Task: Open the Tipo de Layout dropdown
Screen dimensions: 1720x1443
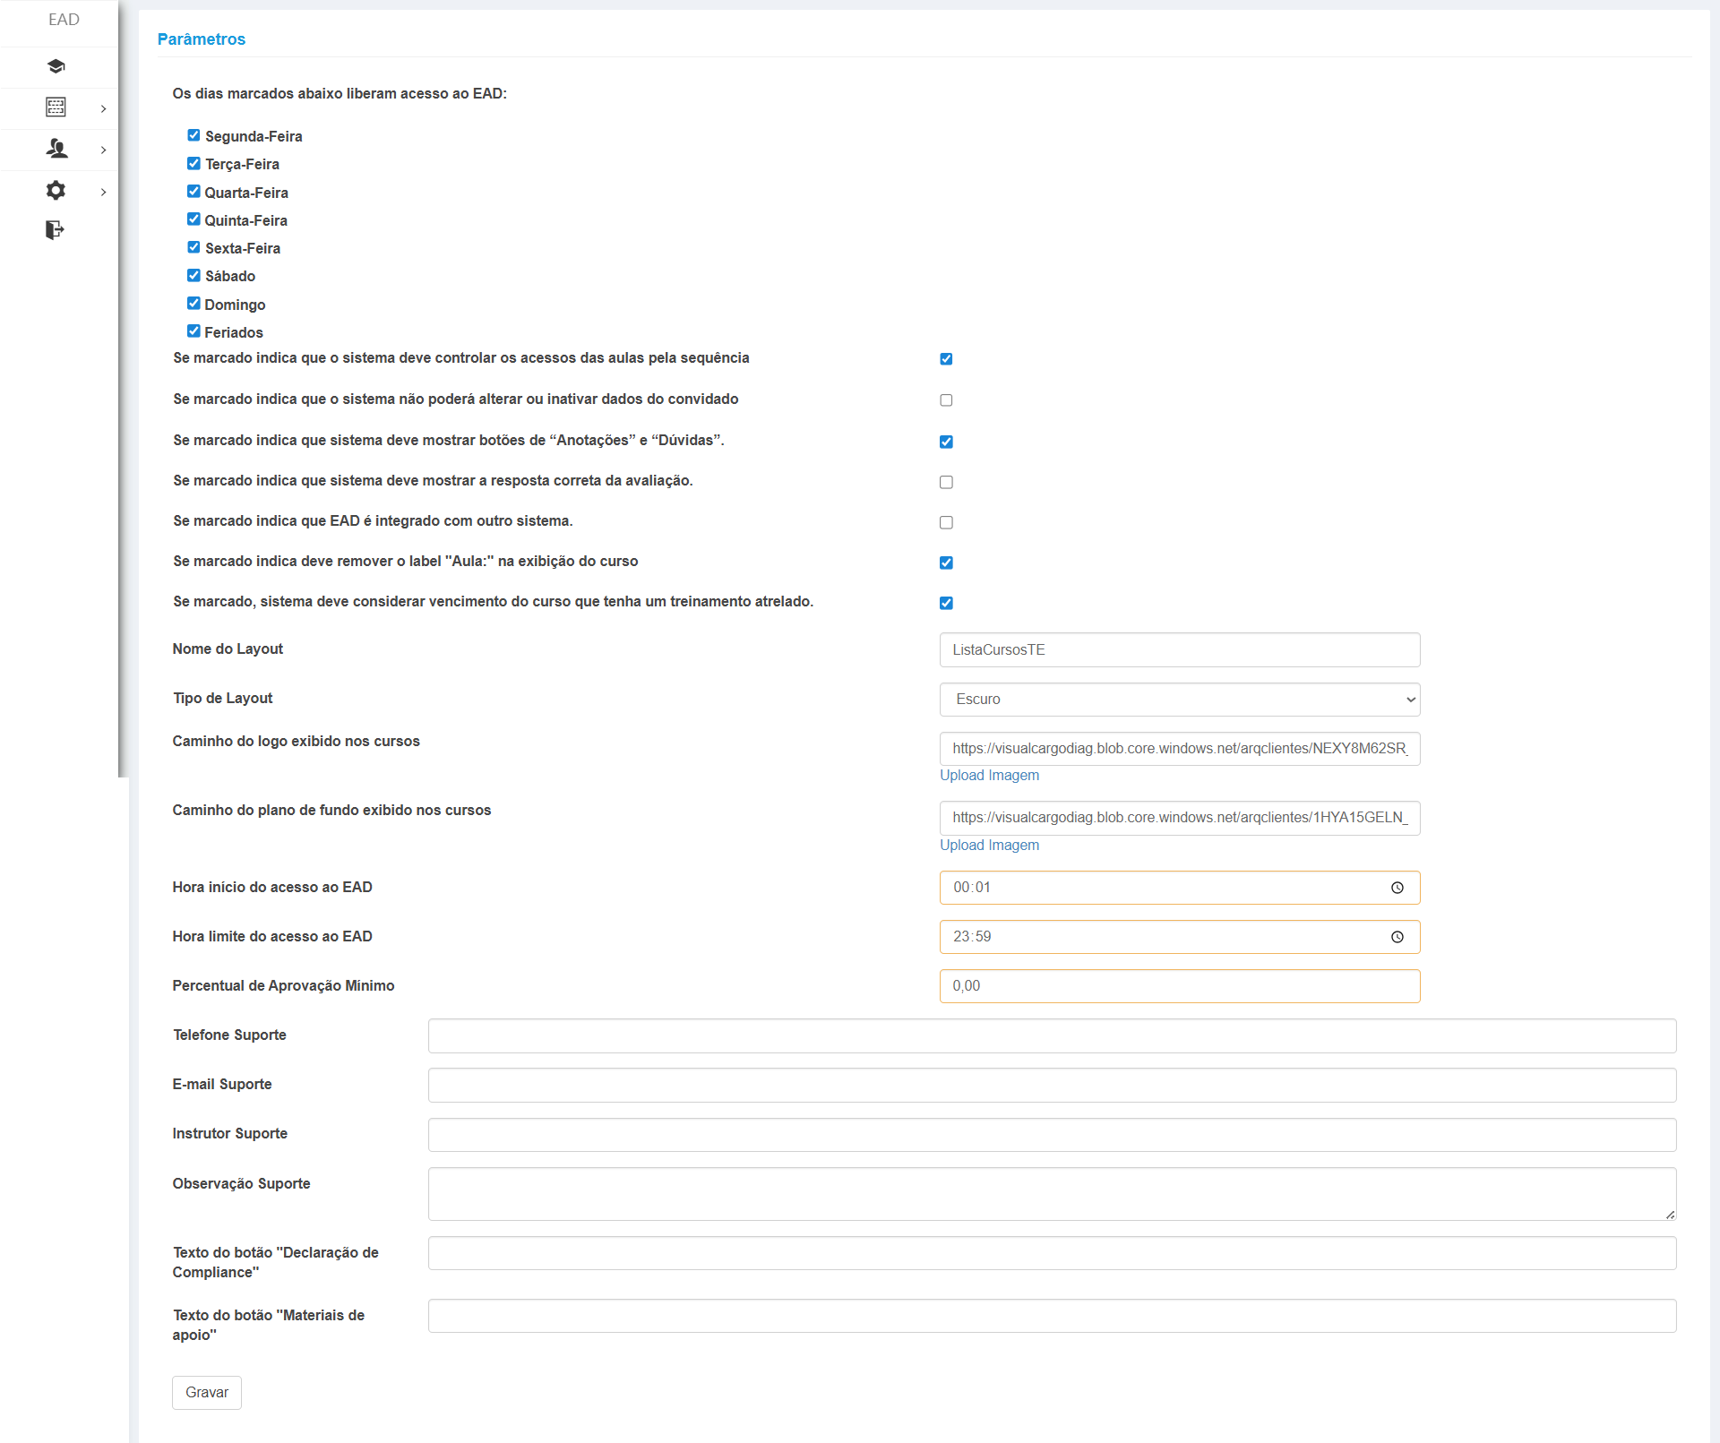Action: click(1179, 700)
